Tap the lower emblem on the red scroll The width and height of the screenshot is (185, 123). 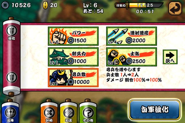tap(12, 77)
